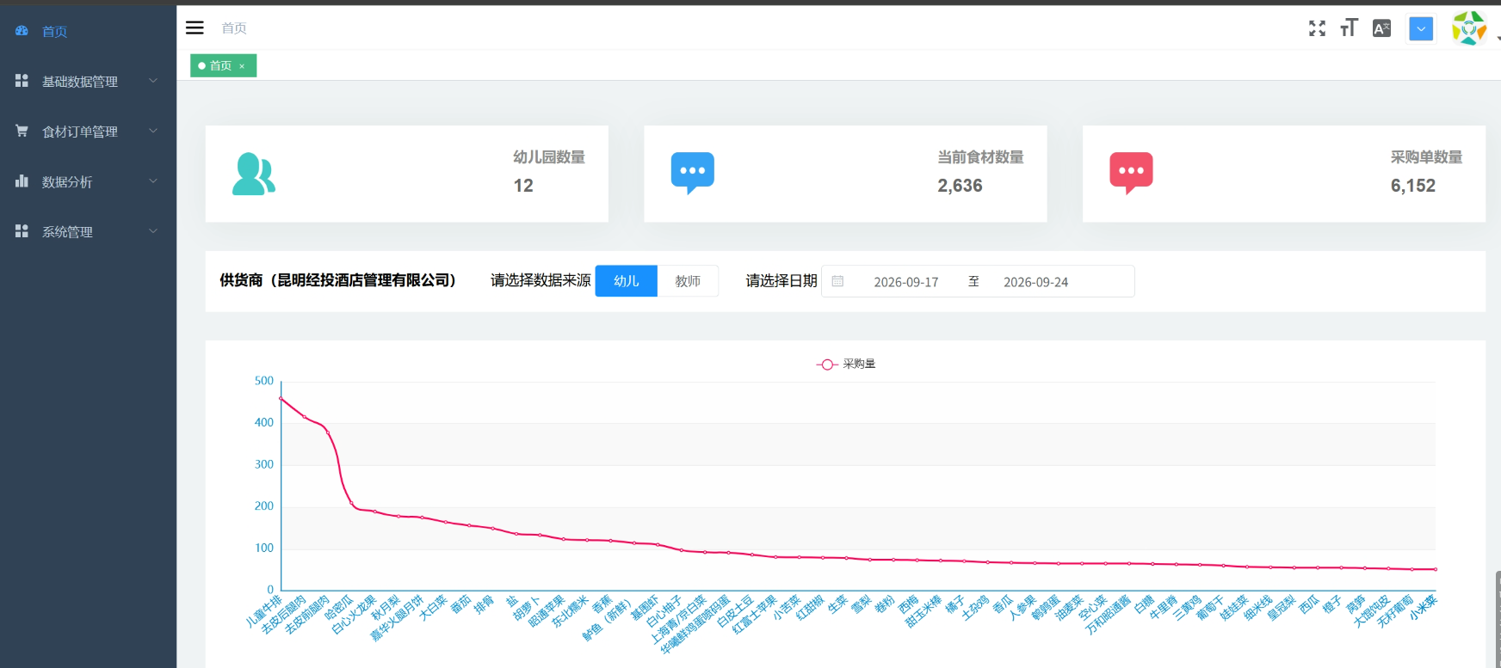The height and width of the screenshot is (668, 1501).
Task: Toggle the 采购量 legend series
Action: point(846,364)
